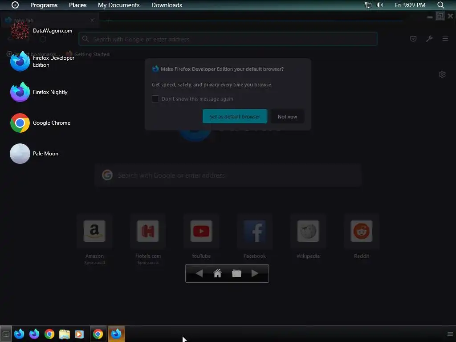Viewport: 456px width, 342px height.
Task: Open the DataWagon.com launcher icon
Action: click(20, 31)
